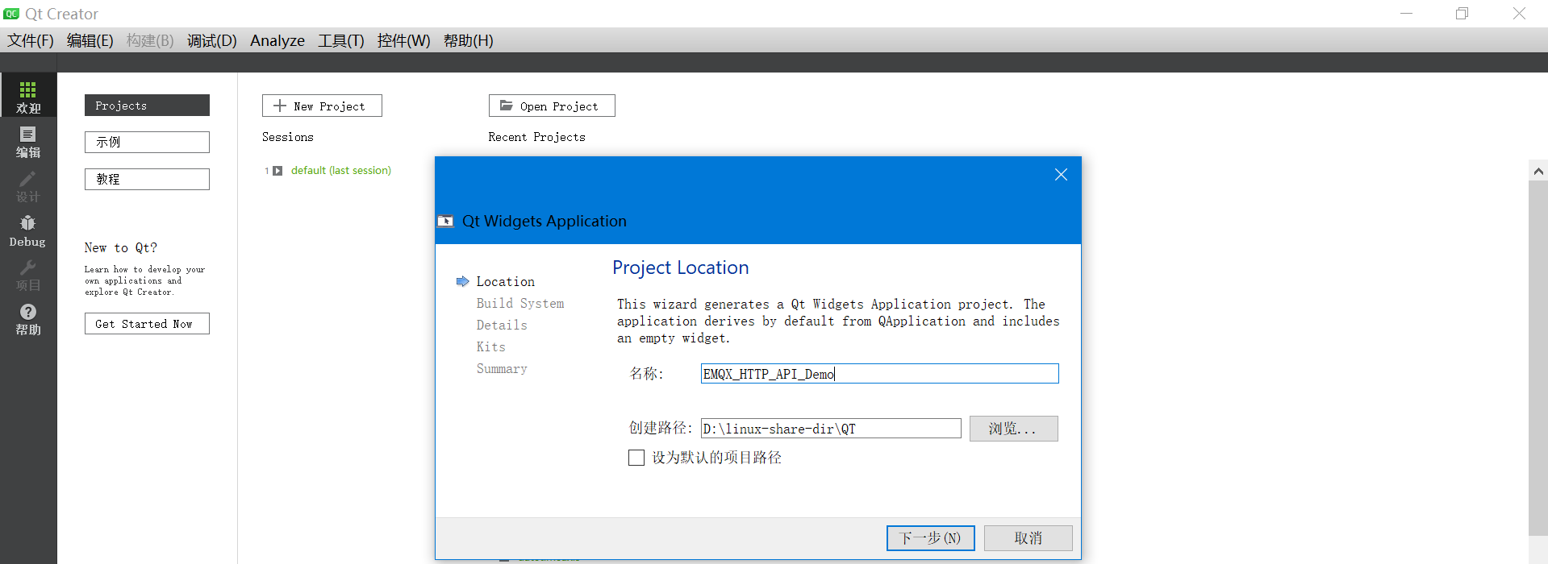
Task: Open the 工具(T) menu
Action: tap(341, 40)
